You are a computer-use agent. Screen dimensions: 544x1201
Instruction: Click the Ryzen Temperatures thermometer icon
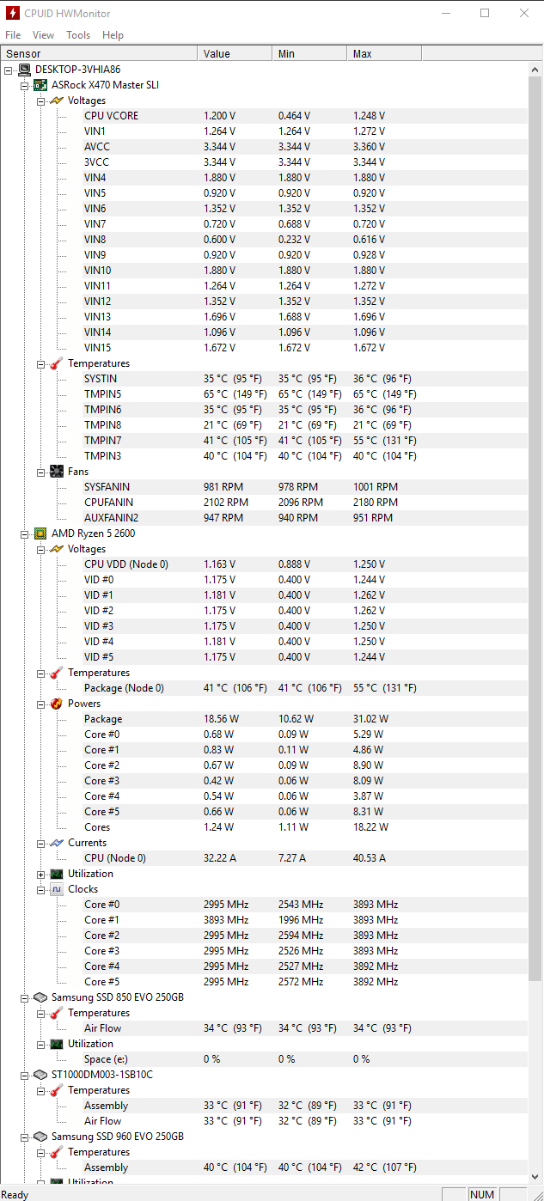pyautogui.click(x=57, y=673)
